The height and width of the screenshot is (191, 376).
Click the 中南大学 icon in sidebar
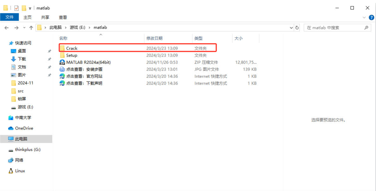(11, 118)
